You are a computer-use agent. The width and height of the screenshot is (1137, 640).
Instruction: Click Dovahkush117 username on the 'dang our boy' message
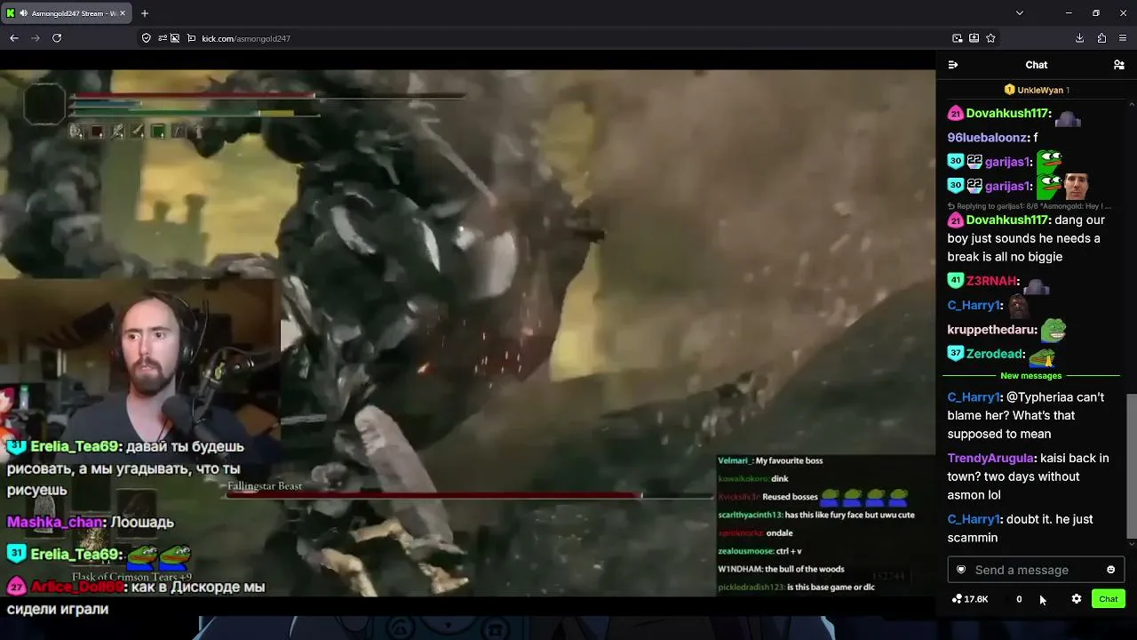point(1009,220)
